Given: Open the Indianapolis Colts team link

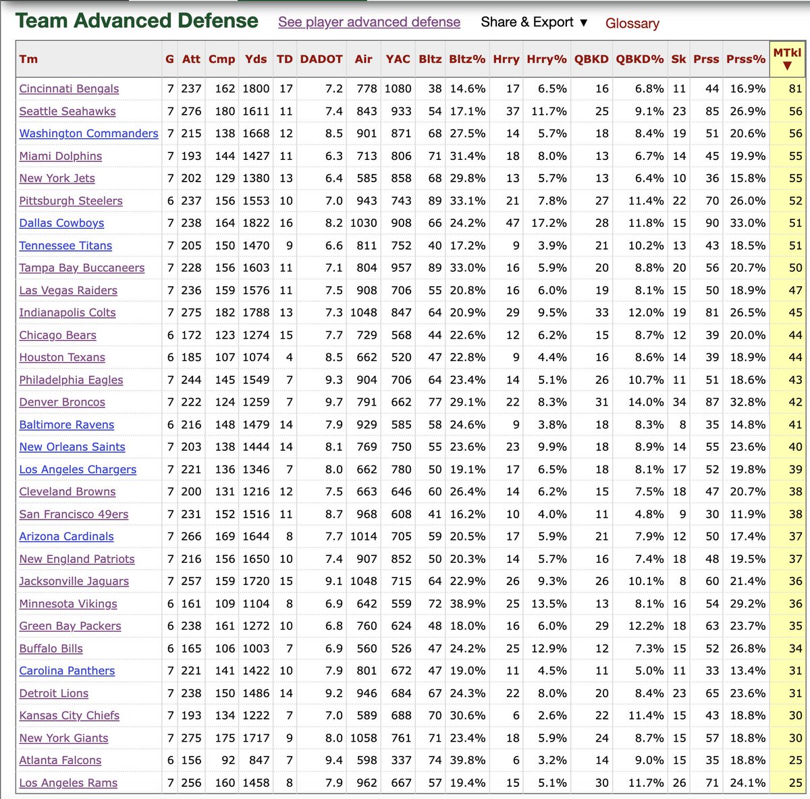Looking at the screenshot, I should coord(67,312).
